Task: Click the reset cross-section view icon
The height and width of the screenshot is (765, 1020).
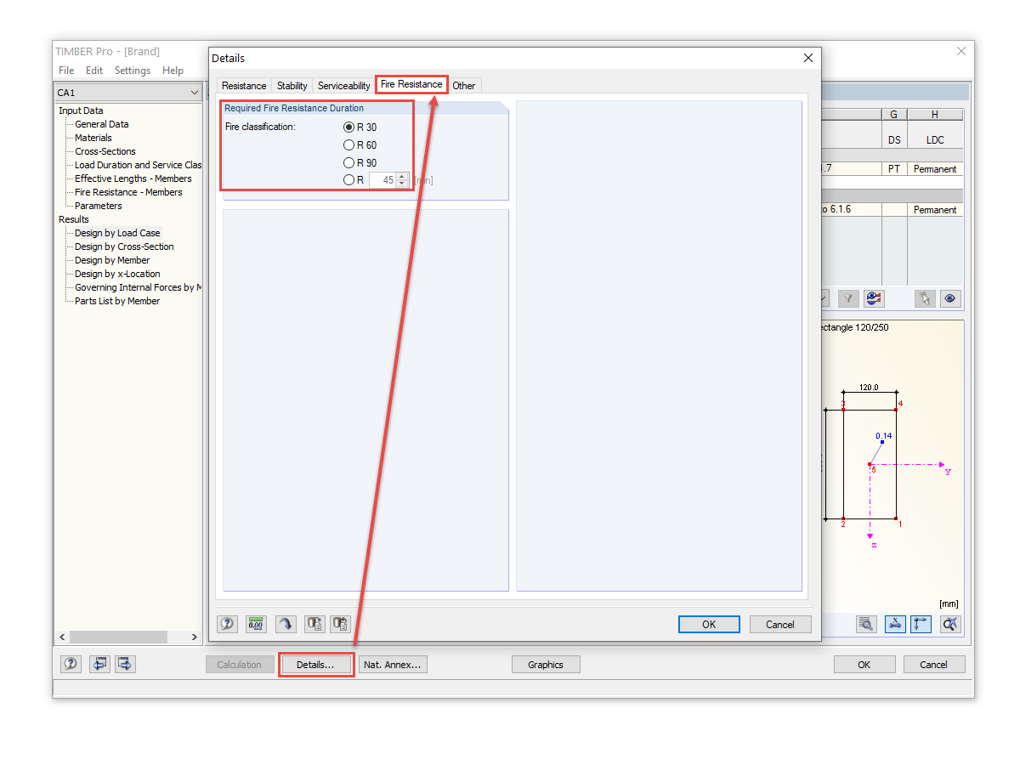Action: coord(950,624)
